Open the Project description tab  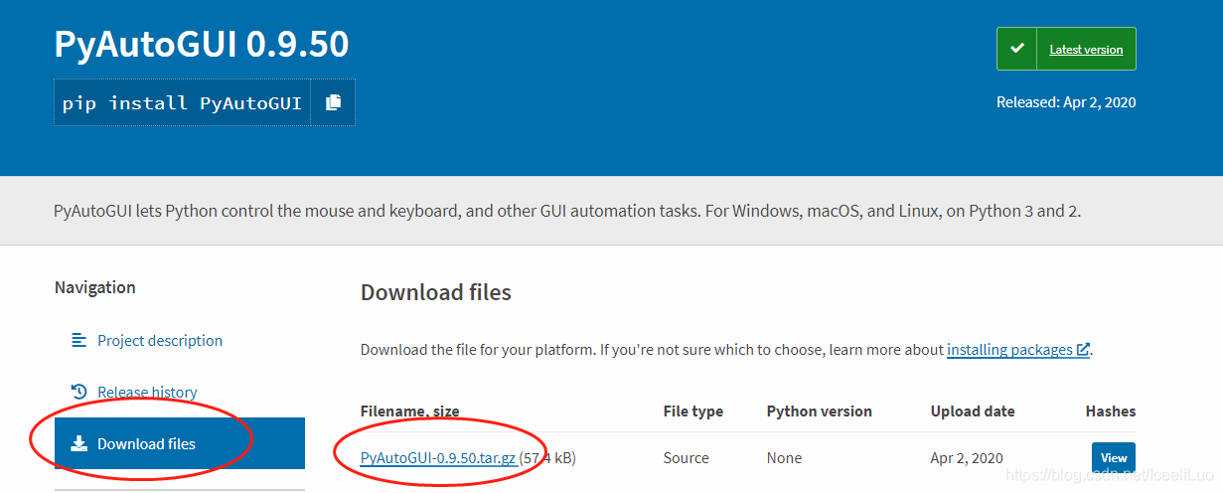click(x=160, y=340)
